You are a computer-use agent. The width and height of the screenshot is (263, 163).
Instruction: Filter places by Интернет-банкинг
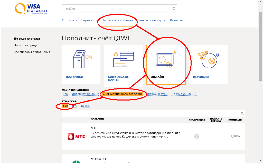[x=85, y=94]
